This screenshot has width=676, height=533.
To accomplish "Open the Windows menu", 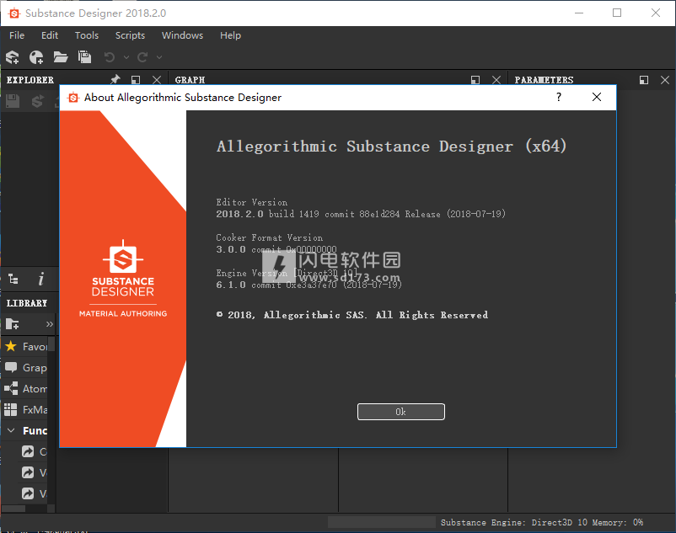I will coord(182,35).
